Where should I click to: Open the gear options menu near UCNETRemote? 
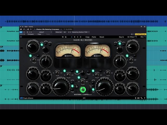(x=132, y=34)
